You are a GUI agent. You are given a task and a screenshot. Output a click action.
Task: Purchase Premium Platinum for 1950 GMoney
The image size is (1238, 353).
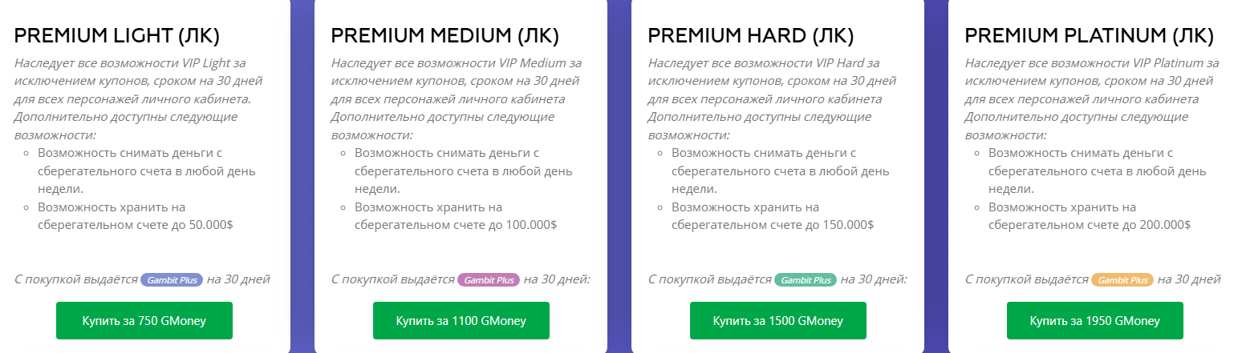click(1094, 321)
